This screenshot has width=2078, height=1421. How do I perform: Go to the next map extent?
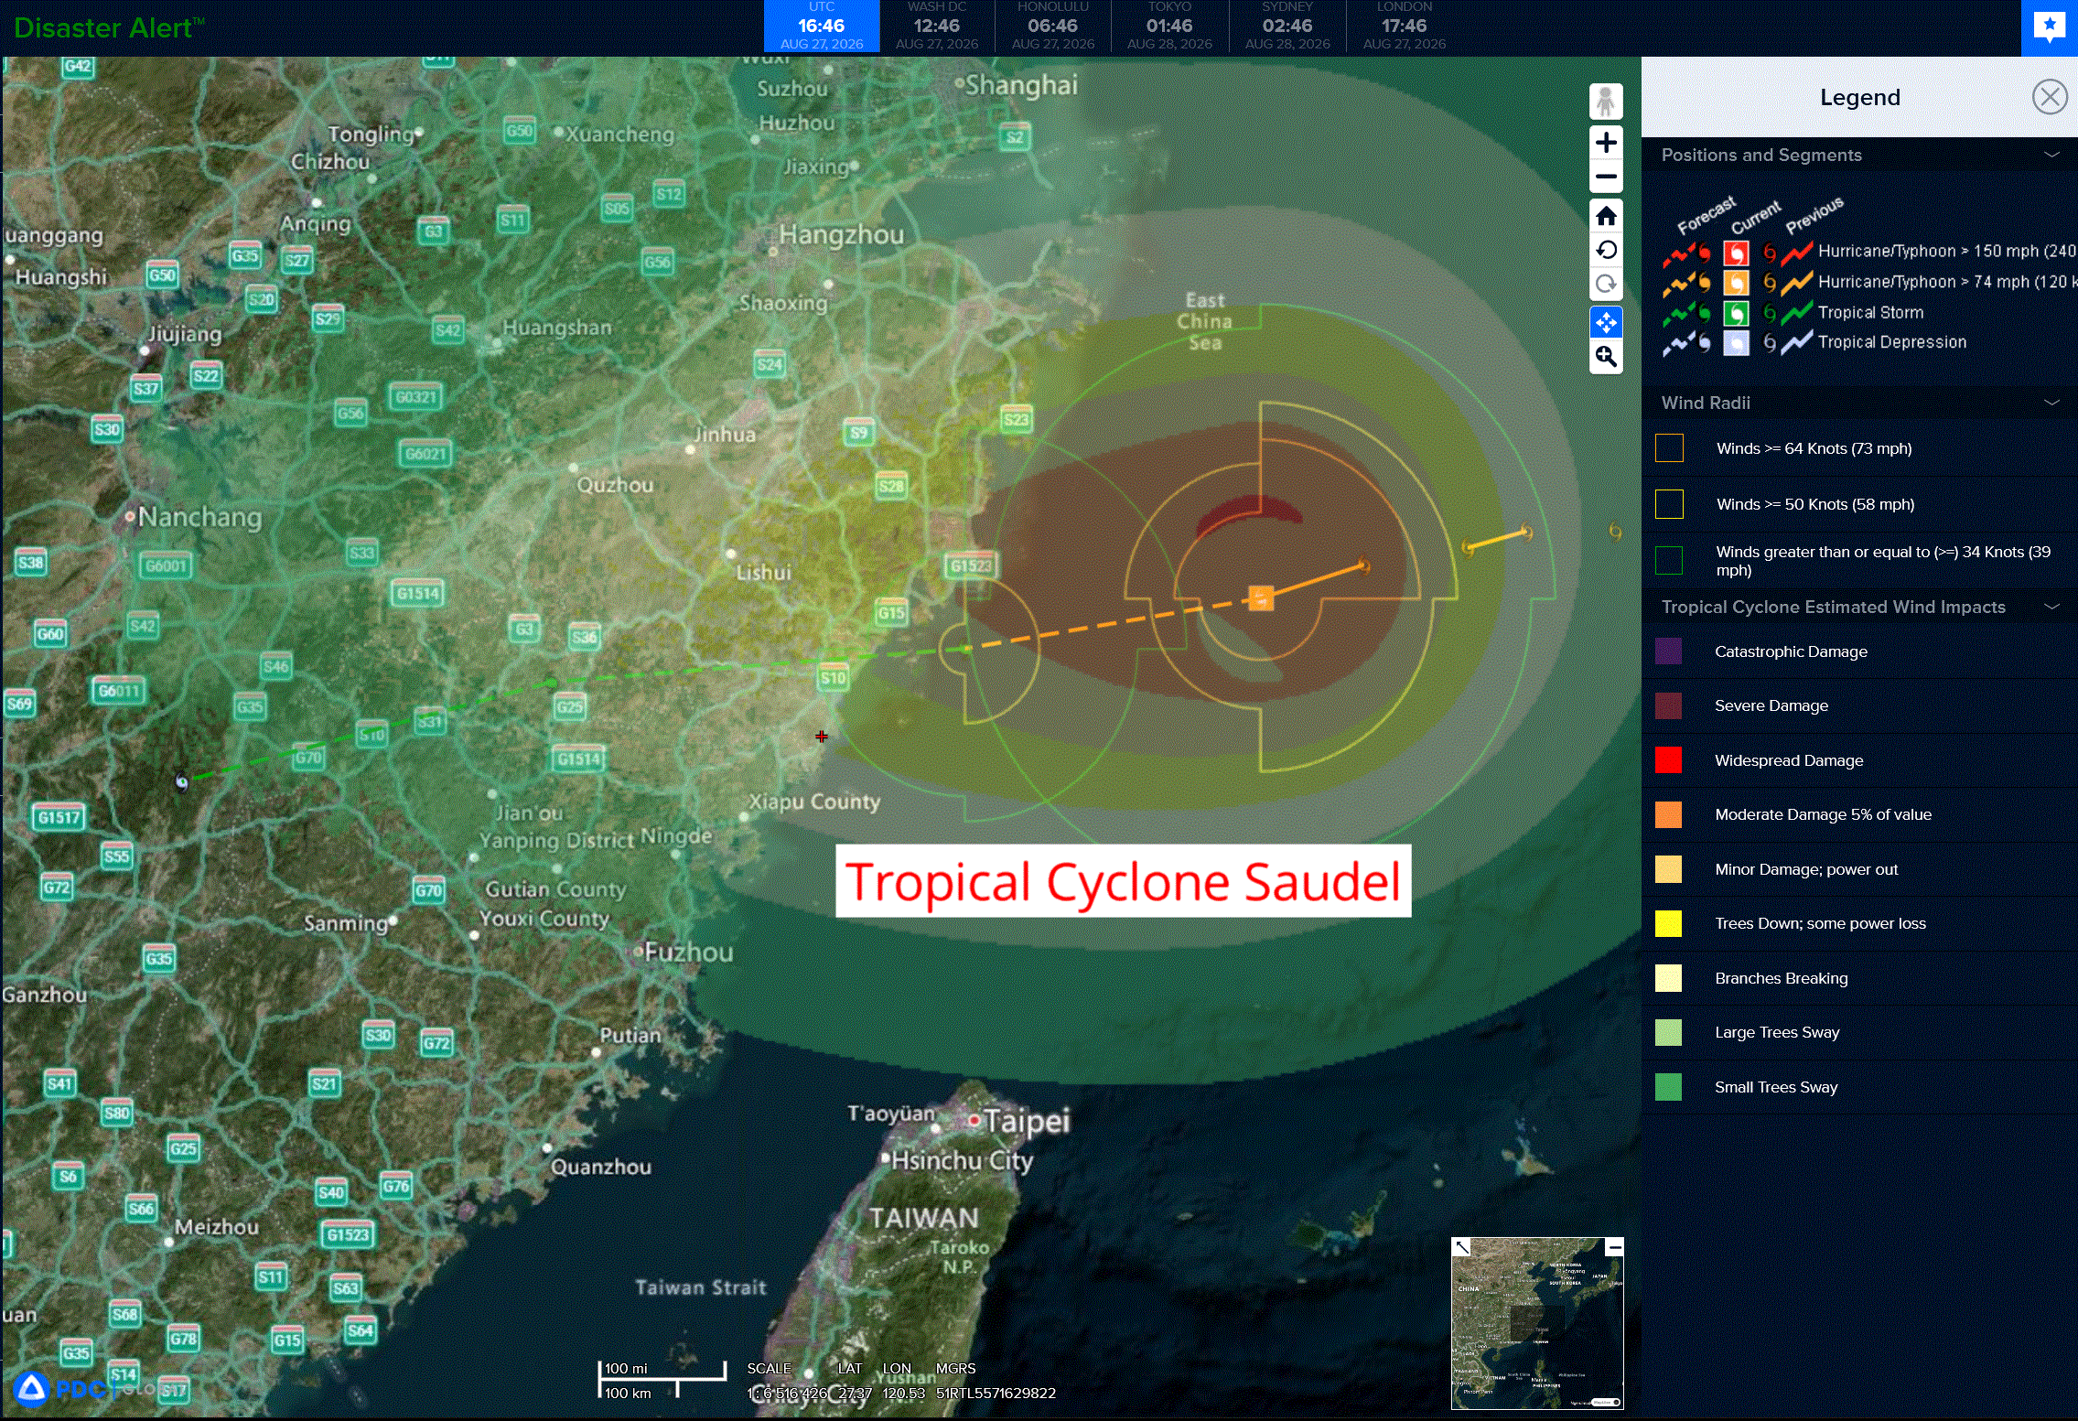[1606, 284]
